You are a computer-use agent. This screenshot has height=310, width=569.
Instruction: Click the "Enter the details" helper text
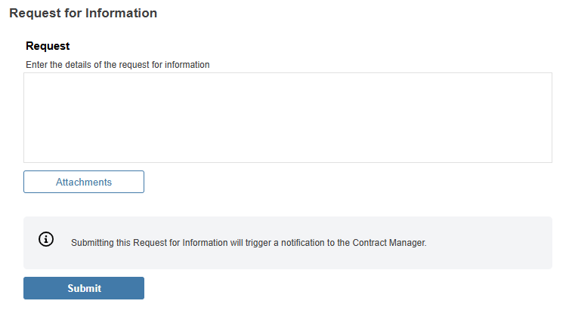[x=117, y=65]
